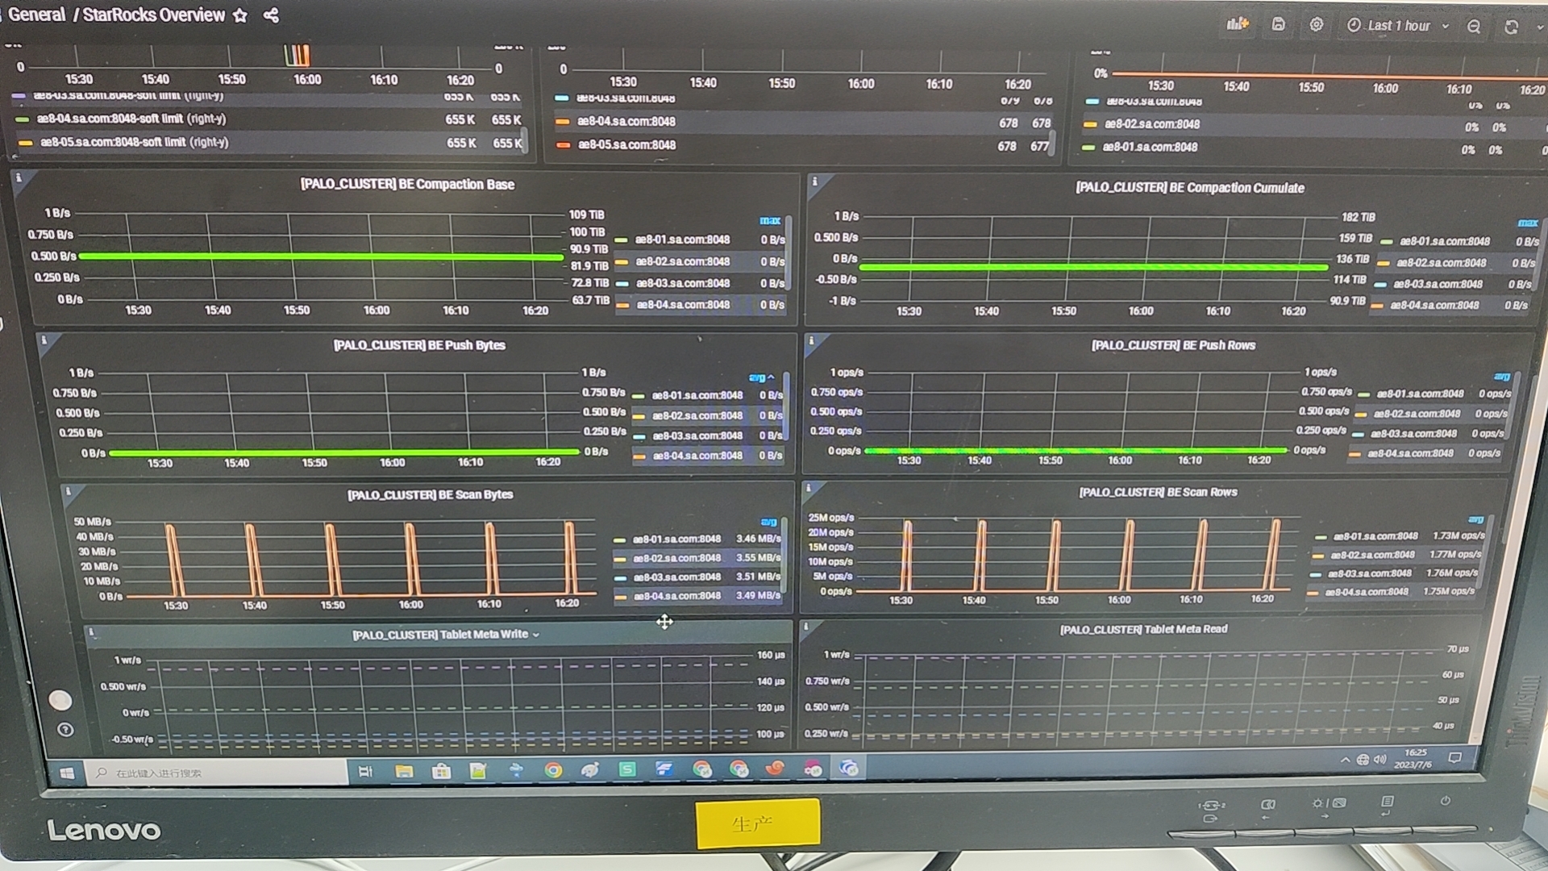Open info icon on BE Push Rows panel
The image size is (1548, 871).
(811, 340)
